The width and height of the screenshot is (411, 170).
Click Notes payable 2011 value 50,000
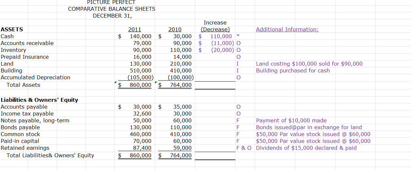pos(142,120)
